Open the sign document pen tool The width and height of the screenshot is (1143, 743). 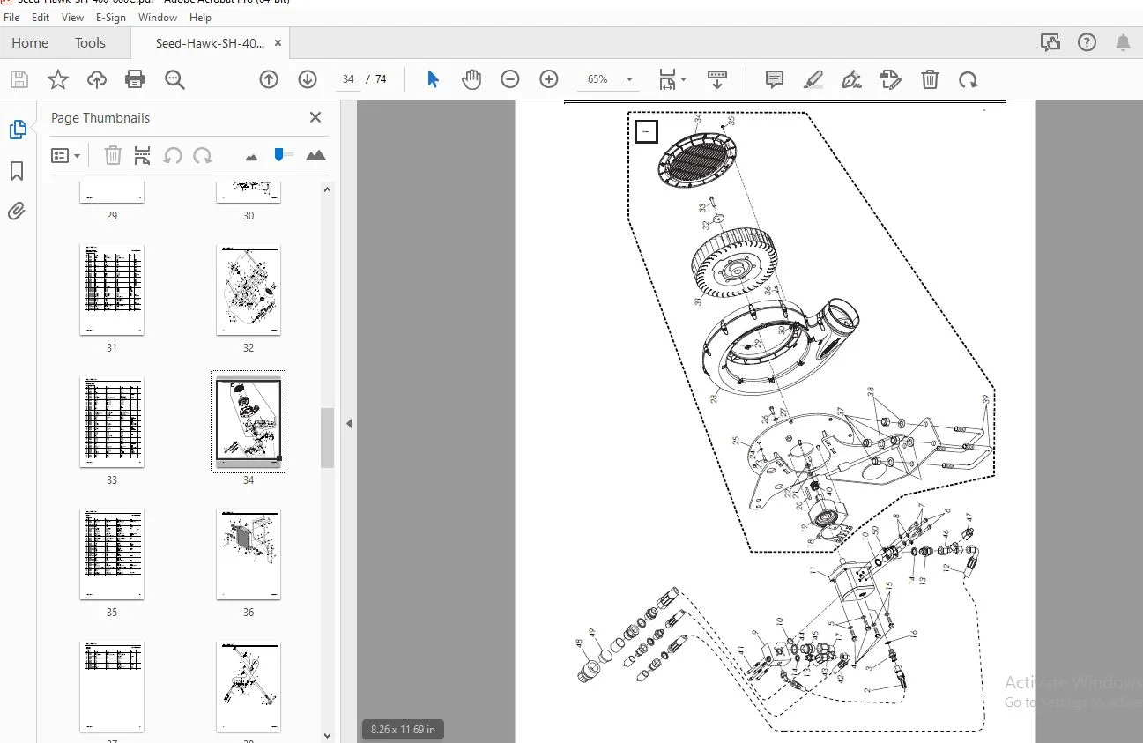tap(851, 79)
